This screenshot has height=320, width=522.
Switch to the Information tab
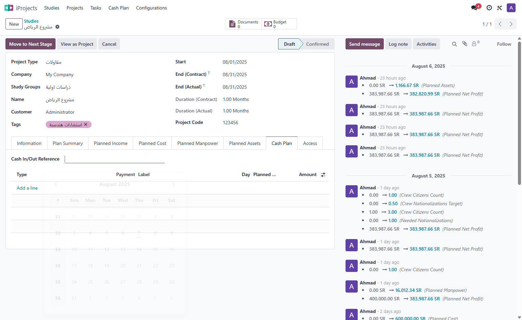point(29,143)
